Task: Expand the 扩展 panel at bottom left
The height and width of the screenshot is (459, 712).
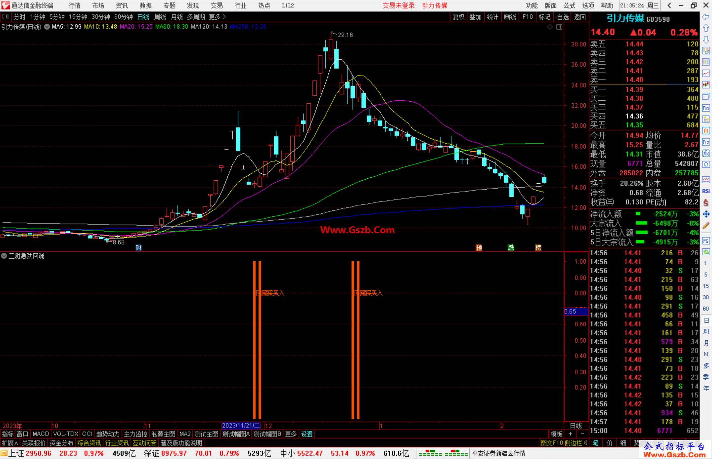Action: pyautogui.click(x=10, y=443)
